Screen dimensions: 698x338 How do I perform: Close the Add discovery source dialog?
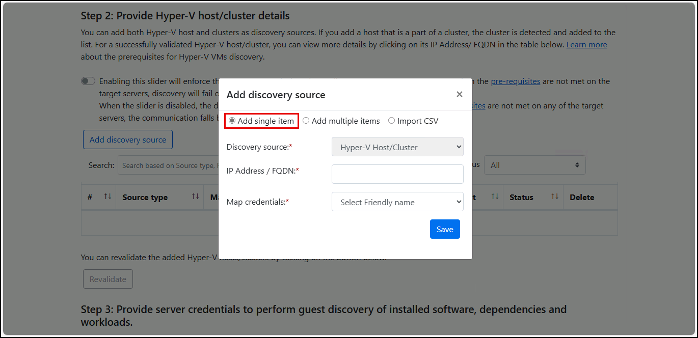460,94
